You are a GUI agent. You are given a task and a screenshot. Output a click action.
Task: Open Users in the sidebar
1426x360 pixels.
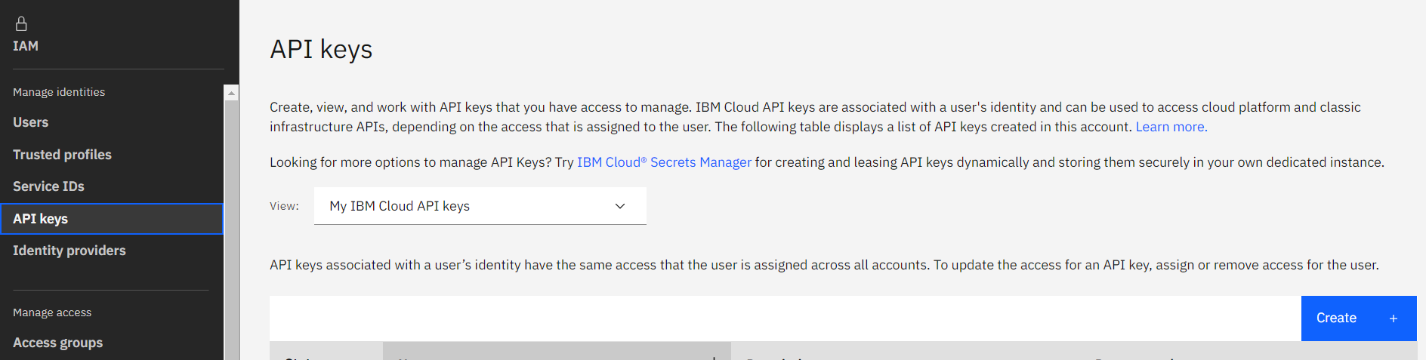31,122
